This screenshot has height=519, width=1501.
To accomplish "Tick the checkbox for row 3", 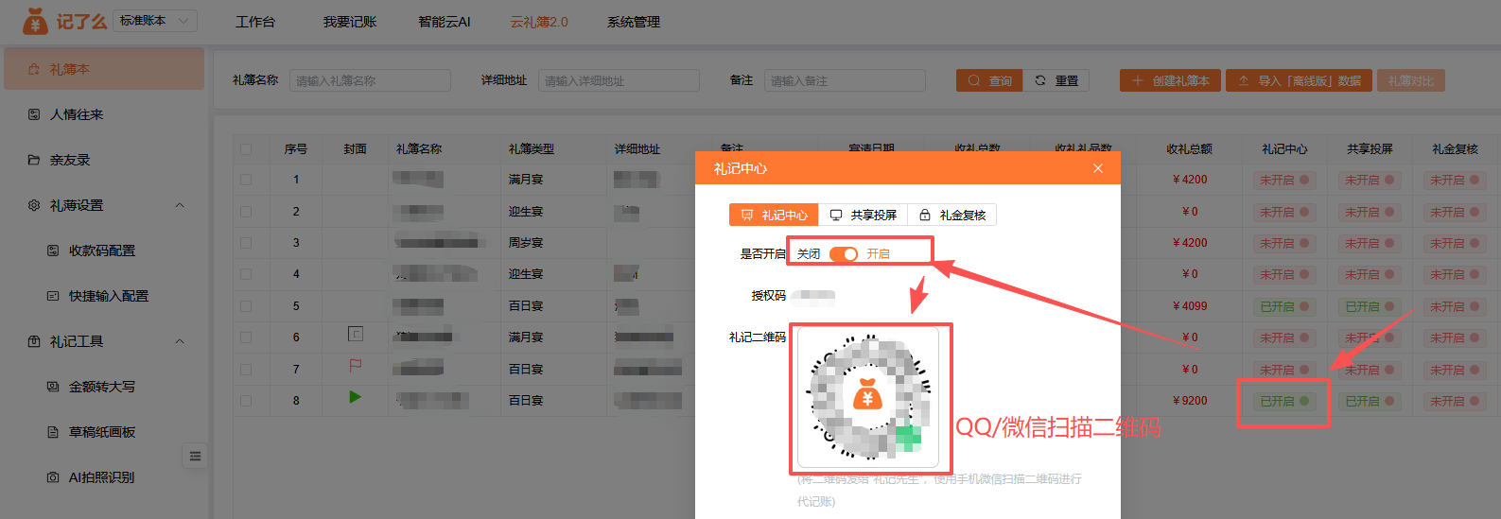I will pyautogui.click(x=246, y=243).
